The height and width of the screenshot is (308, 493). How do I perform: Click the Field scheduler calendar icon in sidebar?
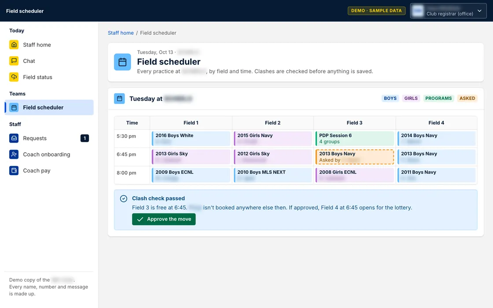[14, 107]
